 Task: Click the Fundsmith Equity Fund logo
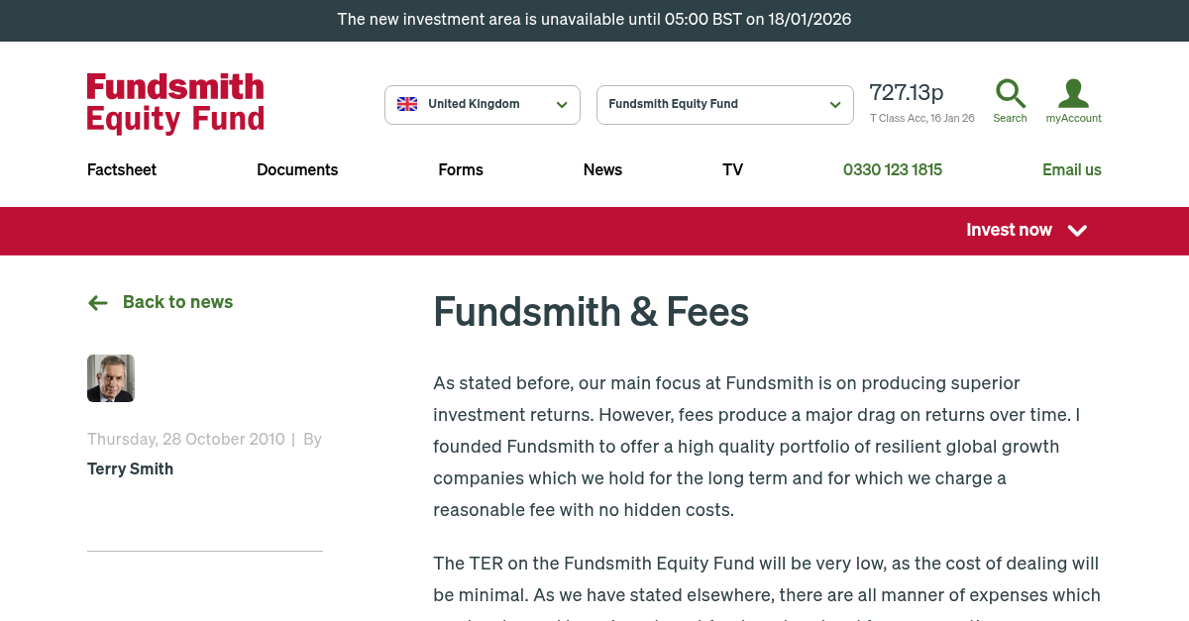[175, 103]
